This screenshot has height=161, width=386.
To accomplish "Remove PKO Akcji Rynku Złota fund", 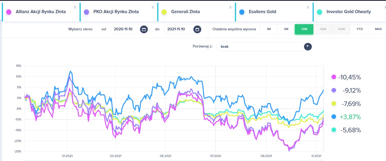I will pos(153,7).
